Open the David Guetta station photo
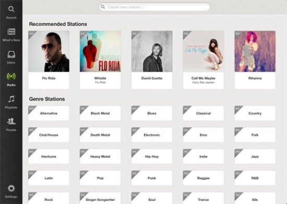The width and height of the screenshot is (287, 204). click(152, 51)
